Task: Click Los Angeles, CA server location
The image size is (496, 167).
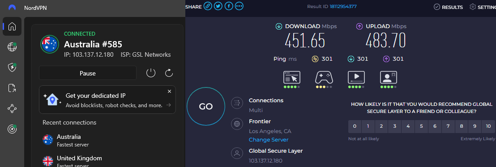Action: click(270, 131)
